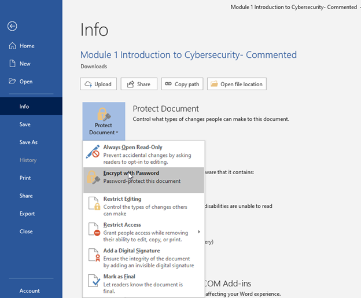Click the Home house icon
The image size is (361, 298).
12,46
